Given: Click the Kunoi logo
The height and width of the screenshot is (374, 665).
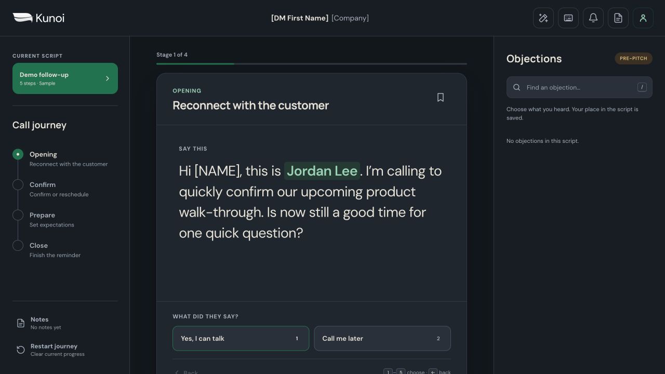Looking at the screenshot, I should point(38,18).
